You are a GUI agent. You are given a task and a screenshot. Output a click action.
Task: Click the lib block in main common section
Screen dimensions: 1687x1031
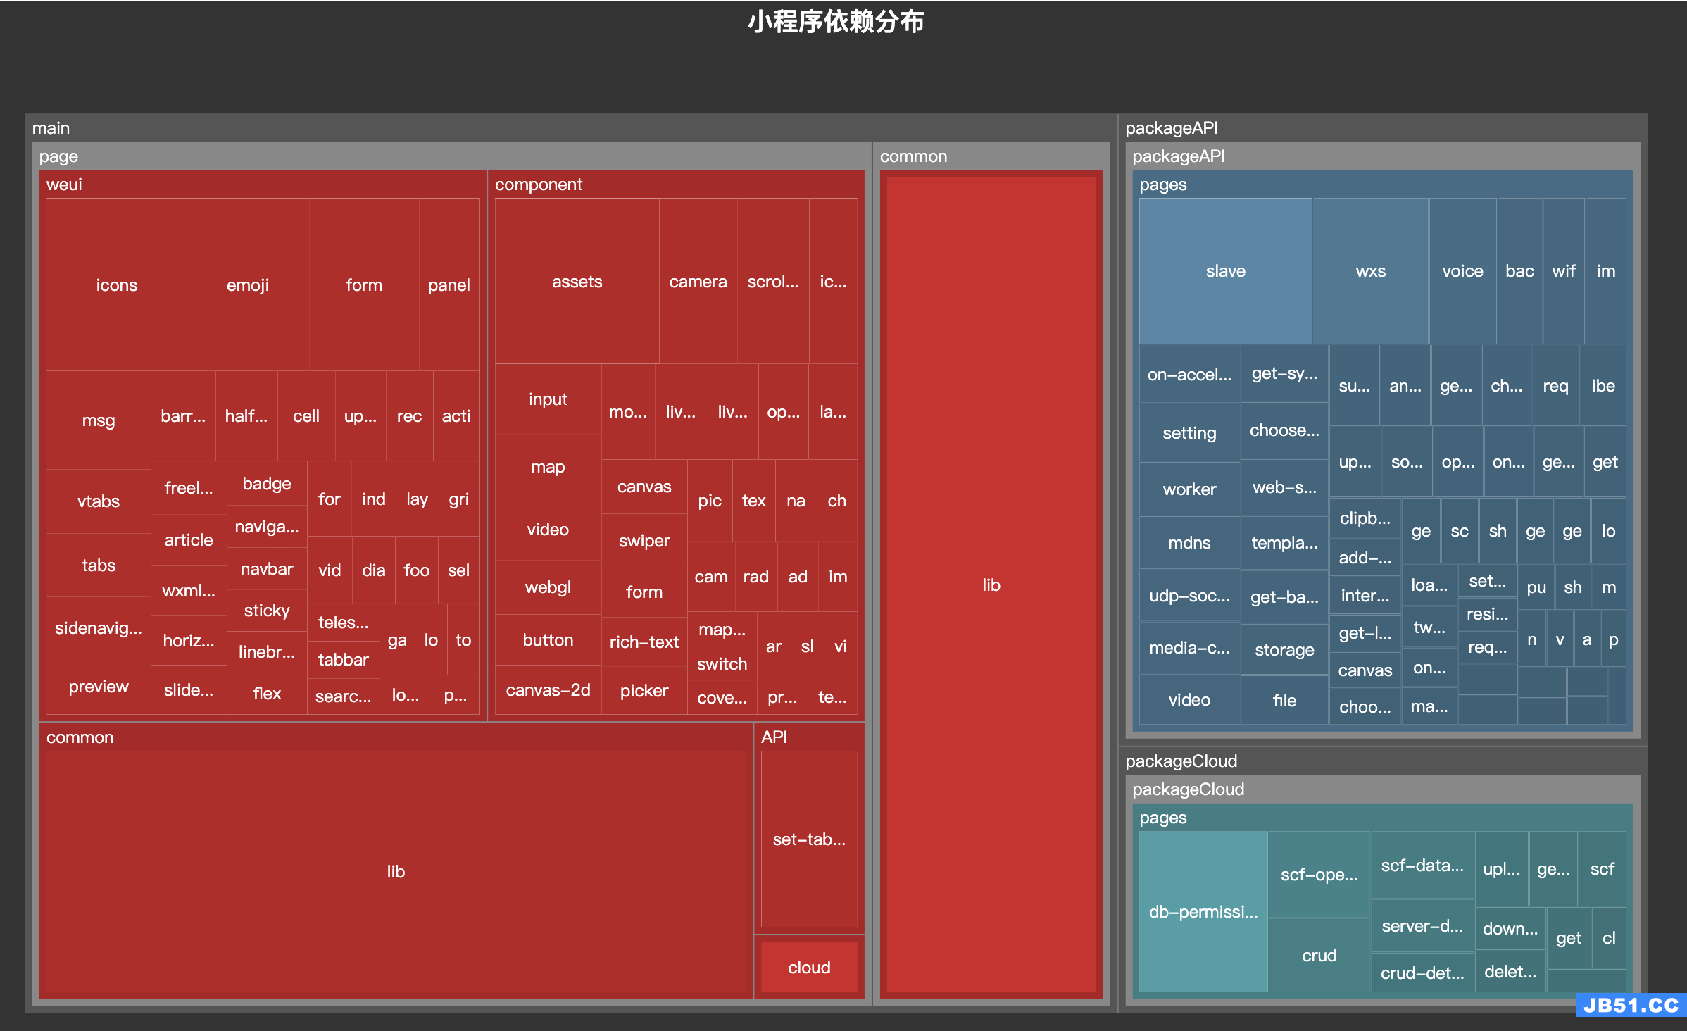(398, 870)
